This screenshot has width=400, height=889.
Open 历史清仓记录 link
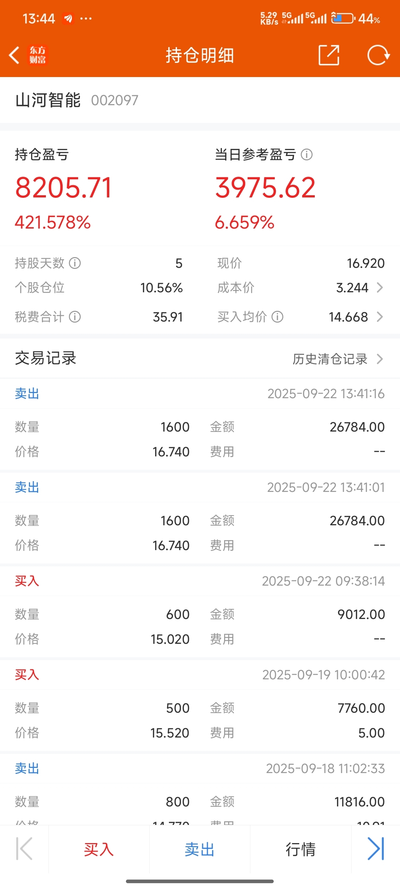click(x=330, y=359)
